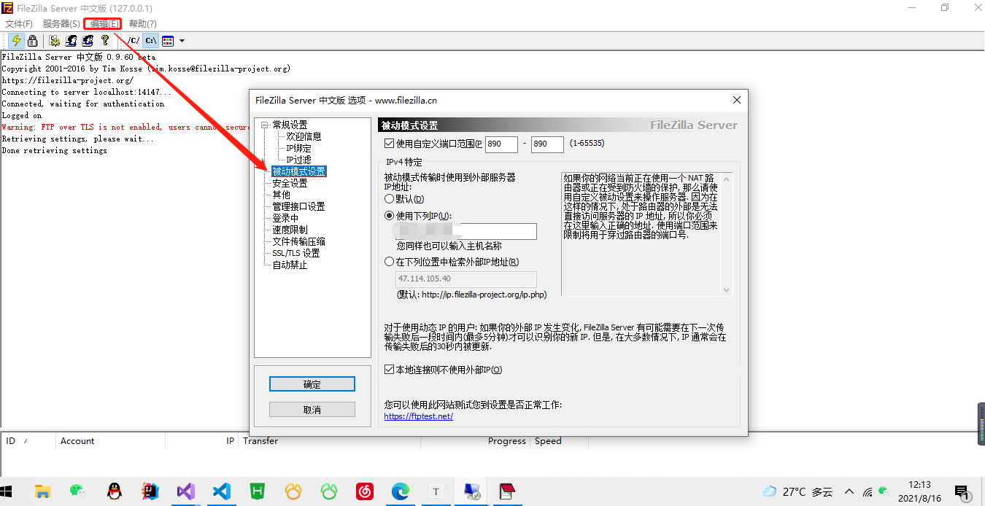The height and width of the screenshot is (506, 985).
Task: Open the sort icon dropdown arrow
Action: point(182,41)
